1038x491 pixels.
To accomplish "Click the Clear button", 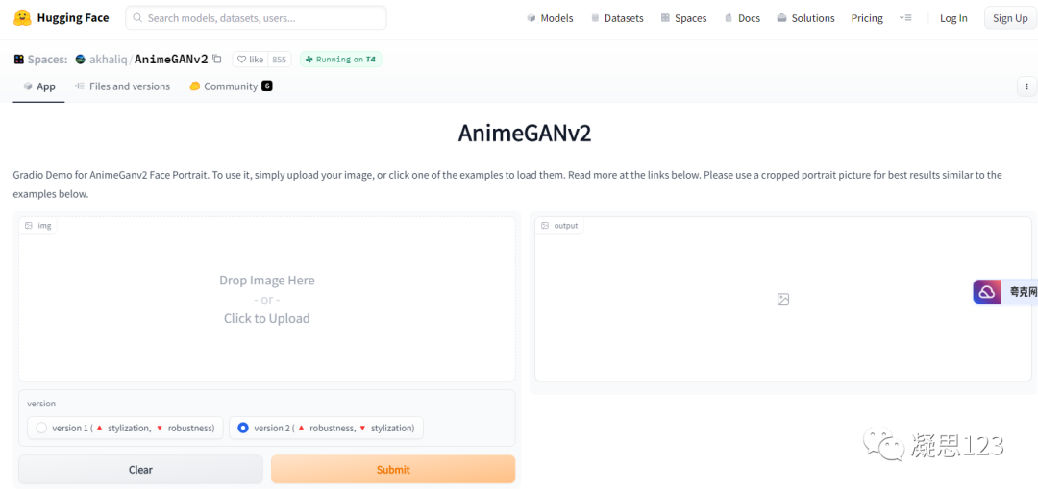I will pos(140,470).
